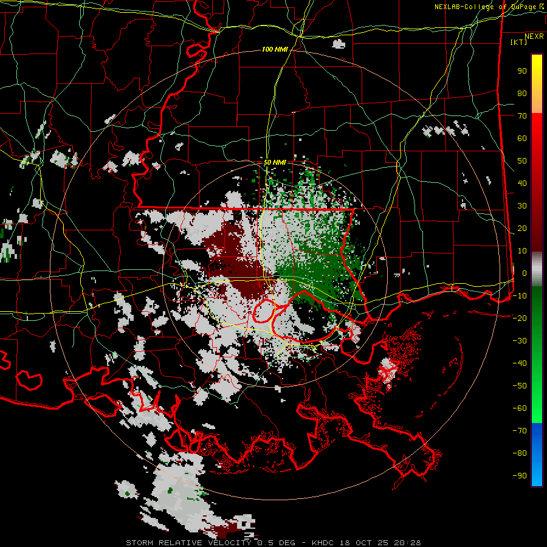Select the -80 value on velocity scale

(520, 453)
